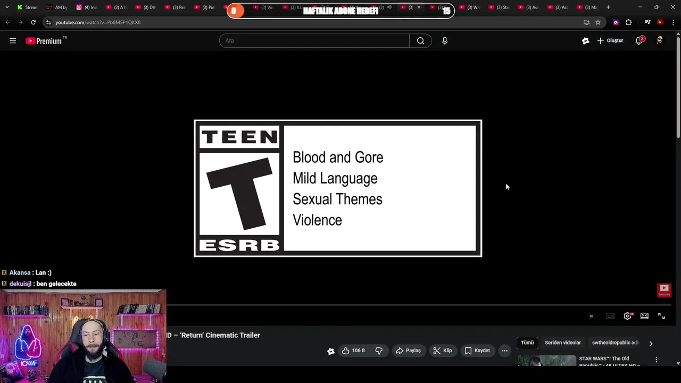Switch the player to theater mode
Viewport: 681px width, 383px height.
(644, 316)
